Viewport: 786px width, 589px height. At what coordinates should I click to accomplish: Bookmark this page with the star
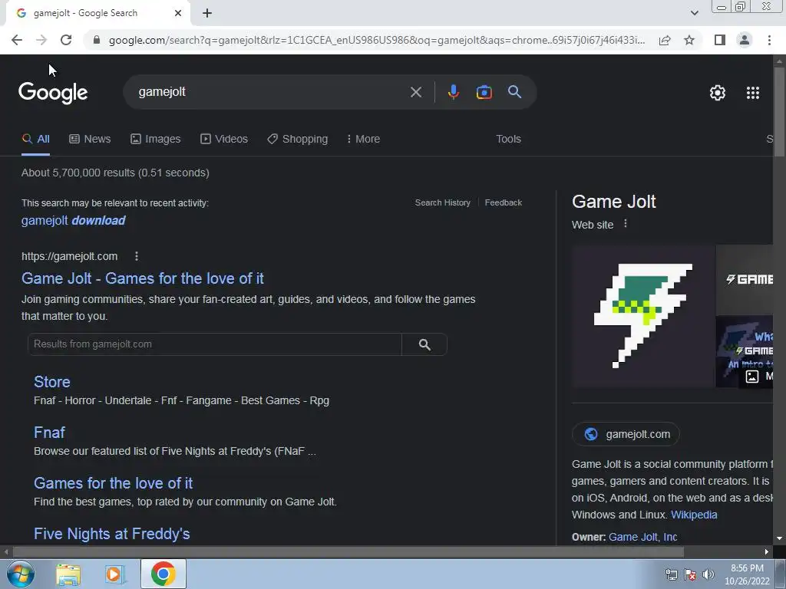pyautogui.click(x=689, y=40)
